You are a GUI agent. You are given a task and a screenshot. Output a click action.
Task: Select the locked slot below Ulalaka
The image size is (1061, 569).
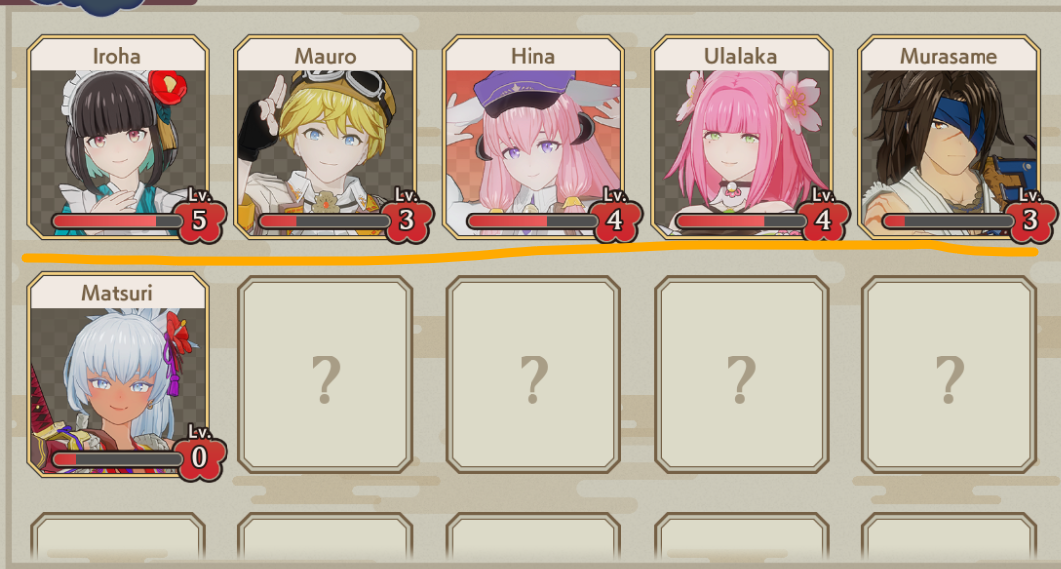pos(741,374)
